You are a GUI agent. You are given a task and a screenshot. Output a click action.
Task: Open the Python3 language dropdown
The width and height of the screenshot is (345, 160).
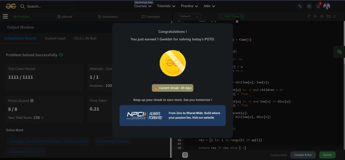point(189,16)
